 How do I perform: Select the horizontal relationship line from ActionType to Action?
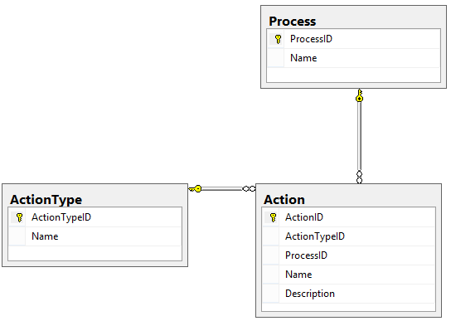(x=221, y=189)
